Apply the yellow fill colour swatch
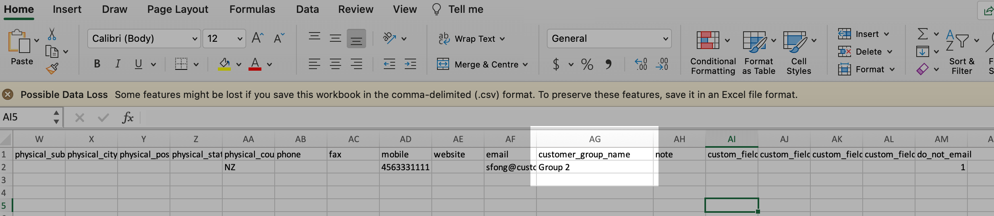Image resolution: width=994 pixels, height=216 pixels. (224, 64)
